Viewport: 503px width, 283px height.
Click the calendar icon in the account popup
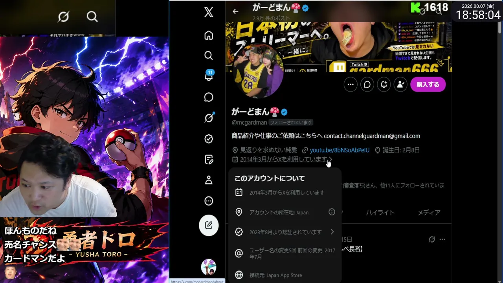(x=239, y=193)
